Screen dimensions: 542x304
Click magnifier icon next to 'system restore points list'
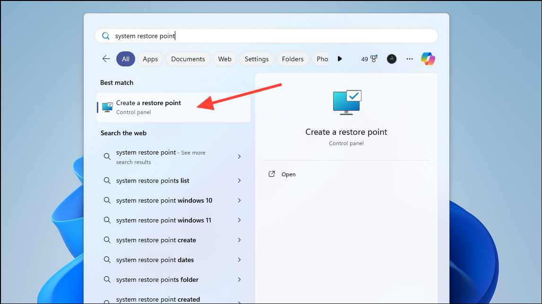pos(107,181)
